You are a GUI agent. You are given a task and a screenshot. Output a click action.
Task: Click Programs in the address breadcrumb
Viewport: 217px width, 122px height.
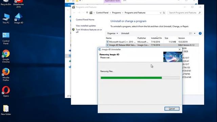pyautogui.click(x=117, y=13)
